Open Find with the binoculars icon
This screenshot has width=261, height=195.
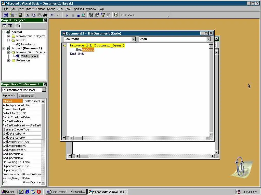click(x=45, y=15)
